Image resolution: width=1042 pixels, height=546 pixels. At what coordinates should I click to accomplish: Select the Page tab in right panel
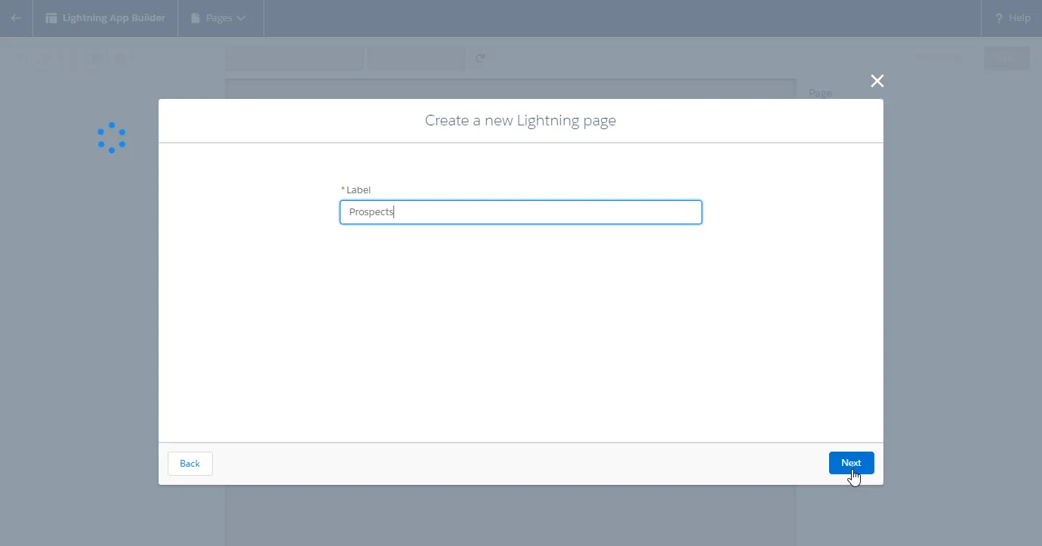[820, 93]
